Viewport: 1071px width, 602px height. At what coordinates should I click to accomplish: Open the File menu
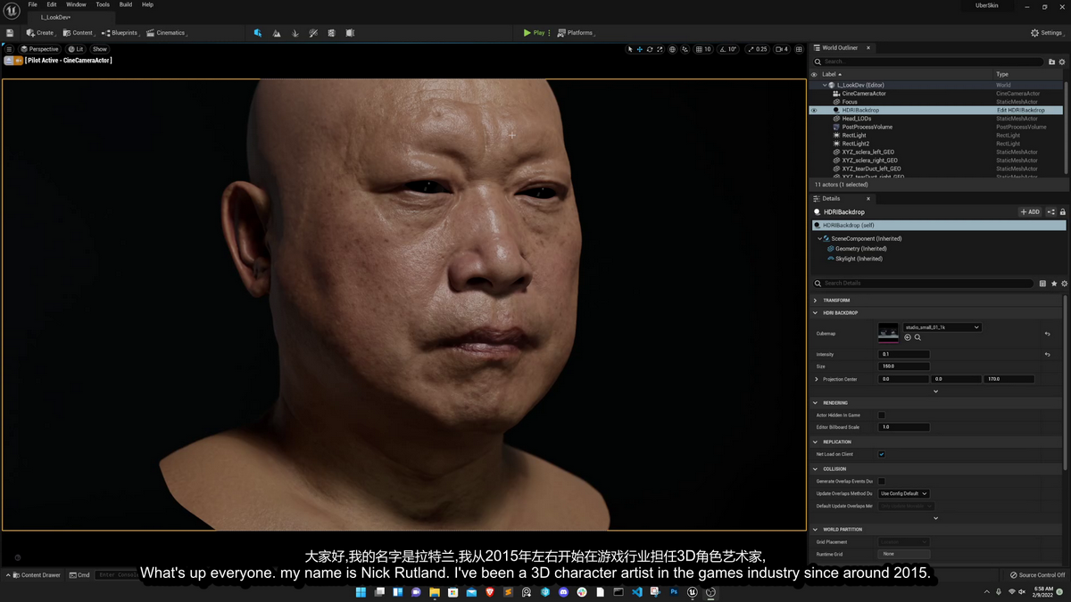pyautogui.click(x=32, y=4)
